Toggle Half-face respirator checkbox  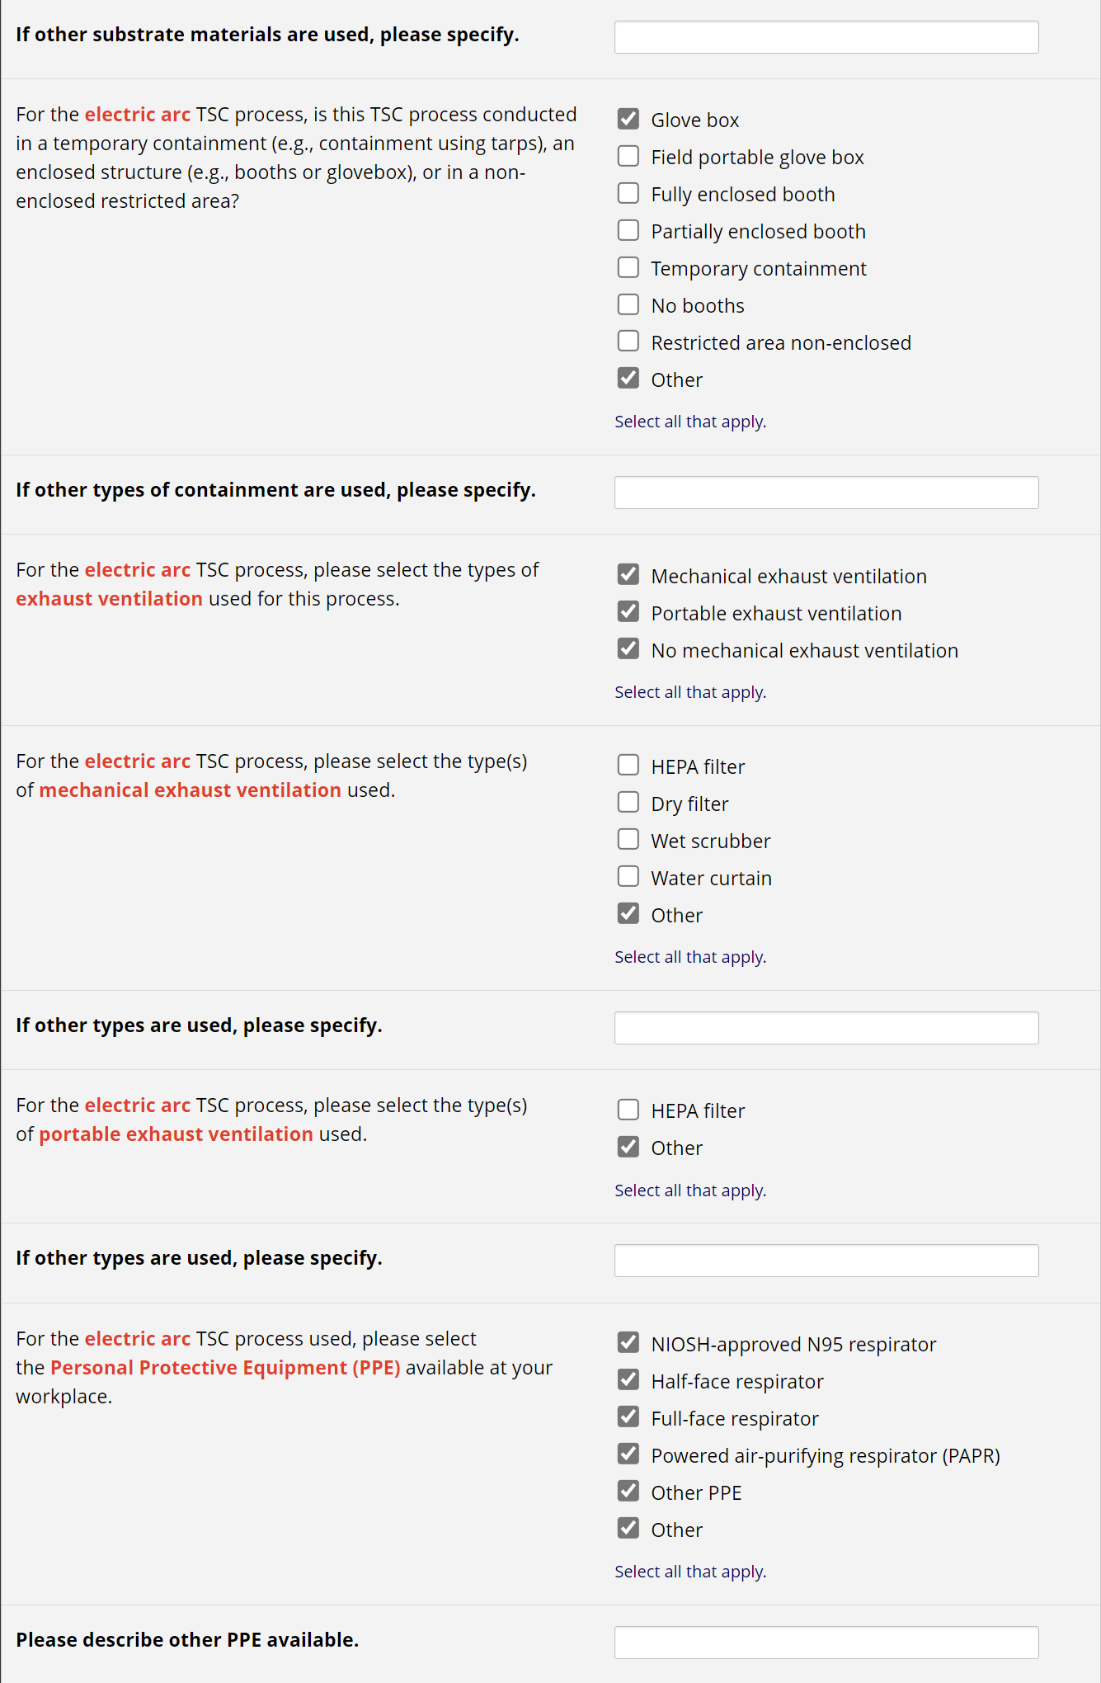628,1380
